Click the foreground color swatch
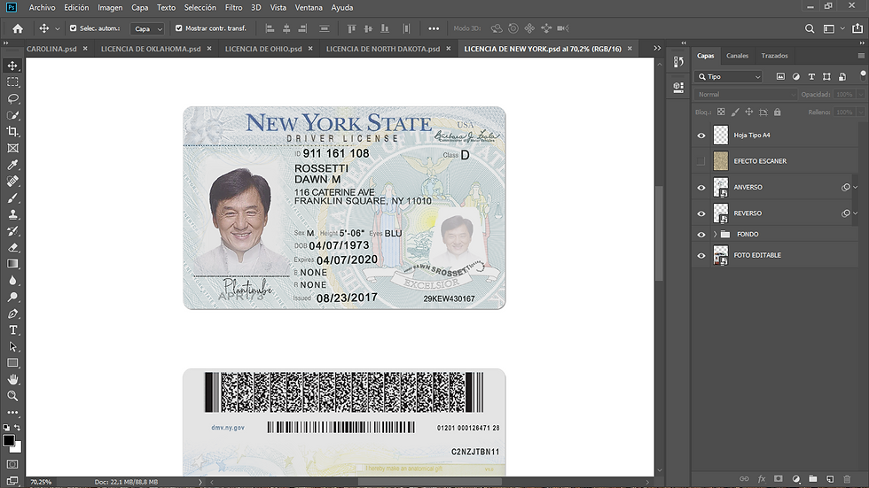This screenshot has width=869, height=488. pyautogui.click(x=9, y=440)
